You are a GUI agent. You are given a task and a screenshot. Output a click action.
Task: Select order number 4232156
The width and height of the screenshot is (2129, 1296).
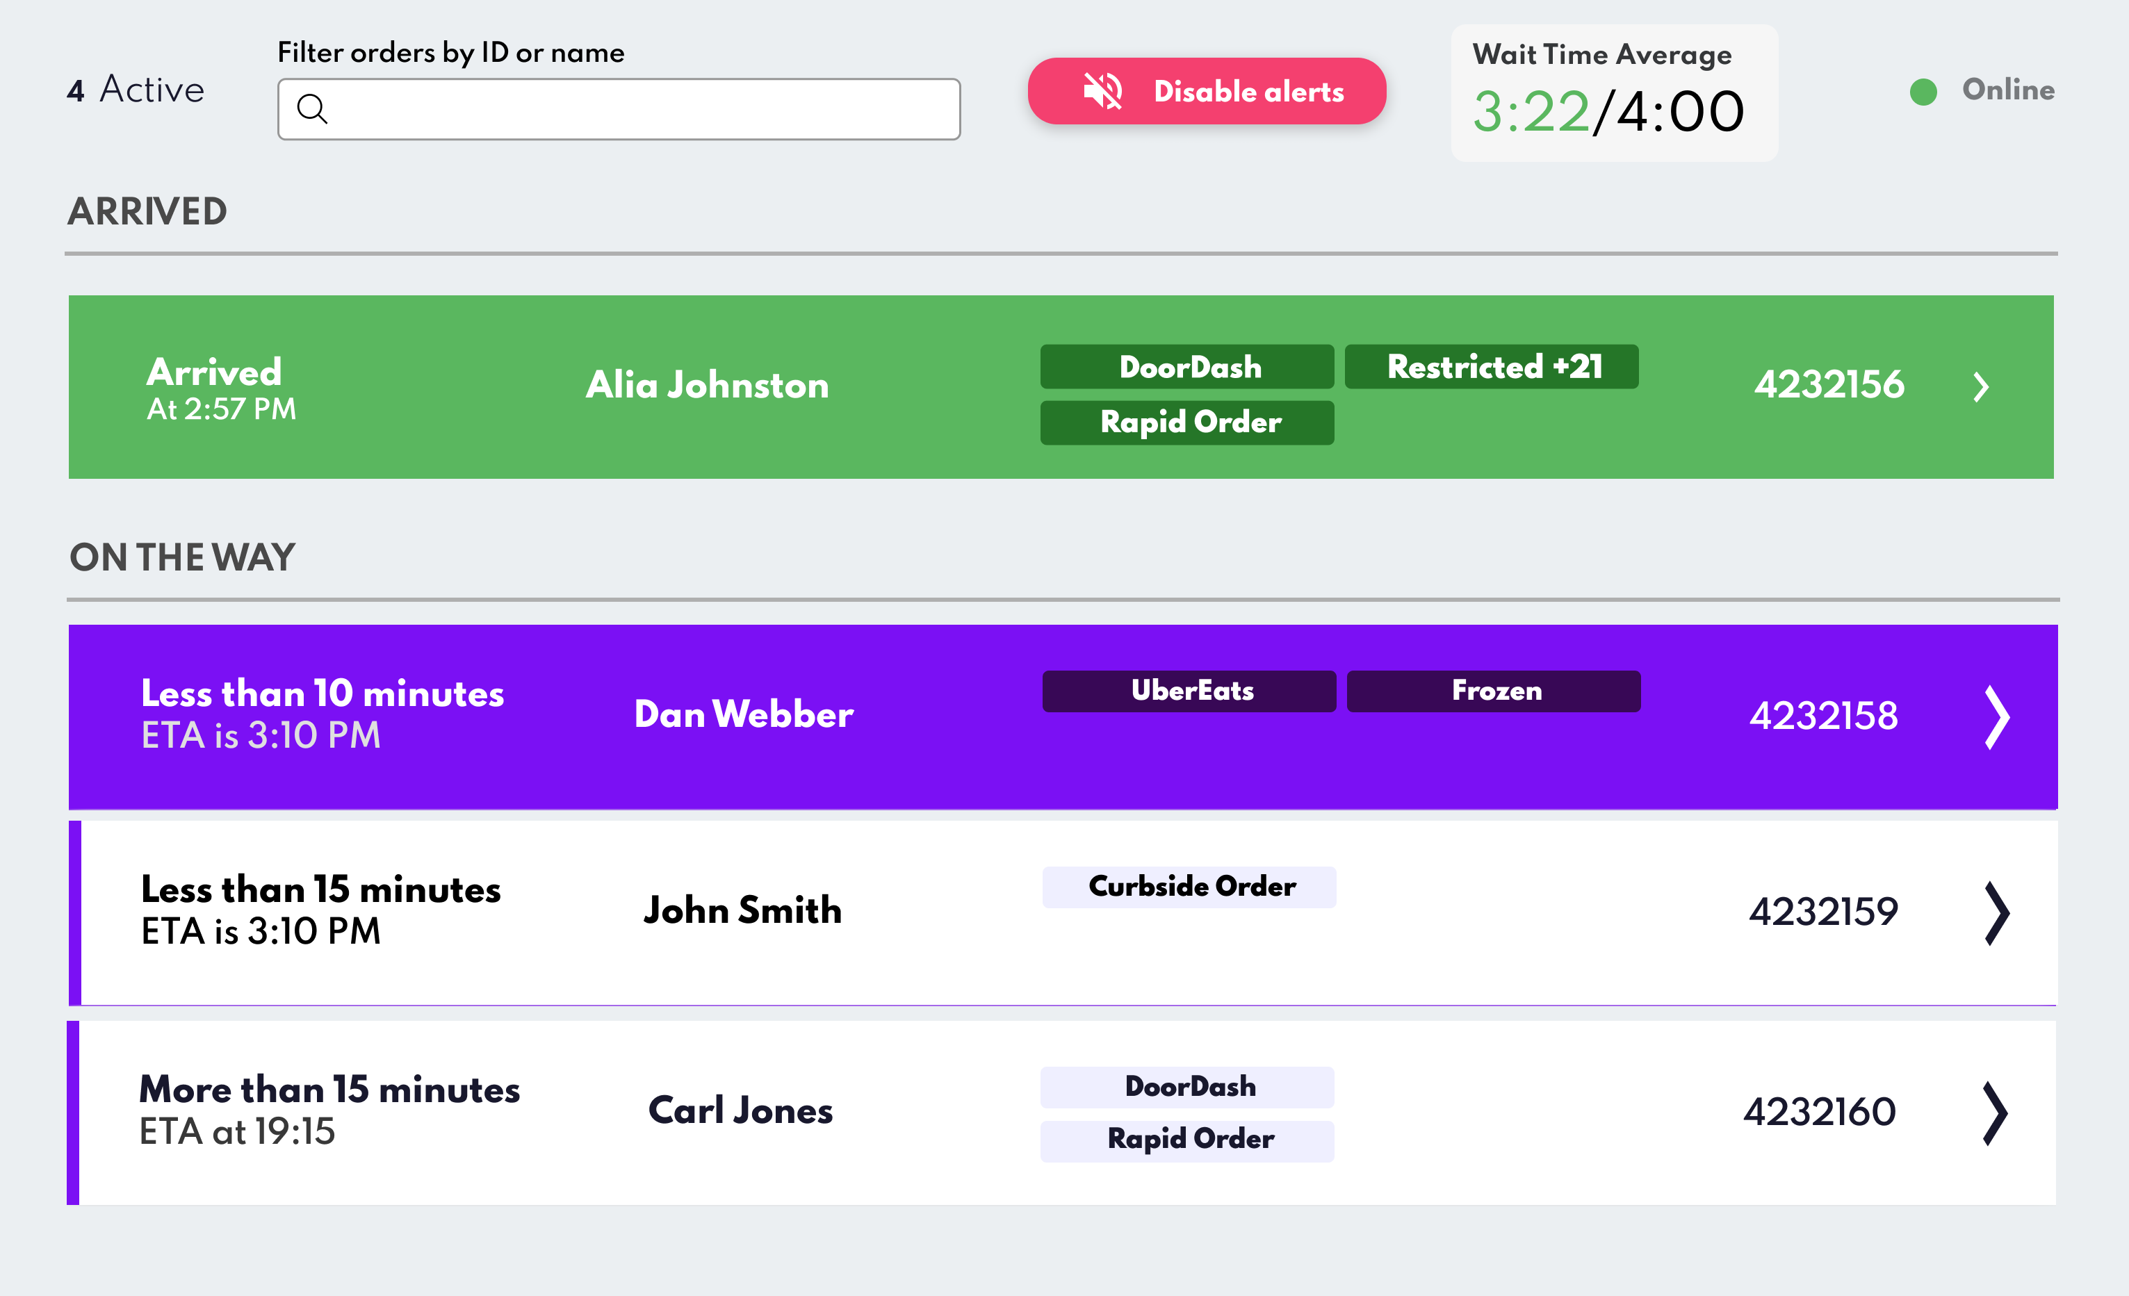(x=1828, y=386)
